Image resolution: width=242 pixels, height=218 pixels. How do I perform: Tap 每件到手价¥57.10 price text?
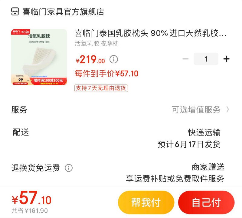click(x=106, y=73)
